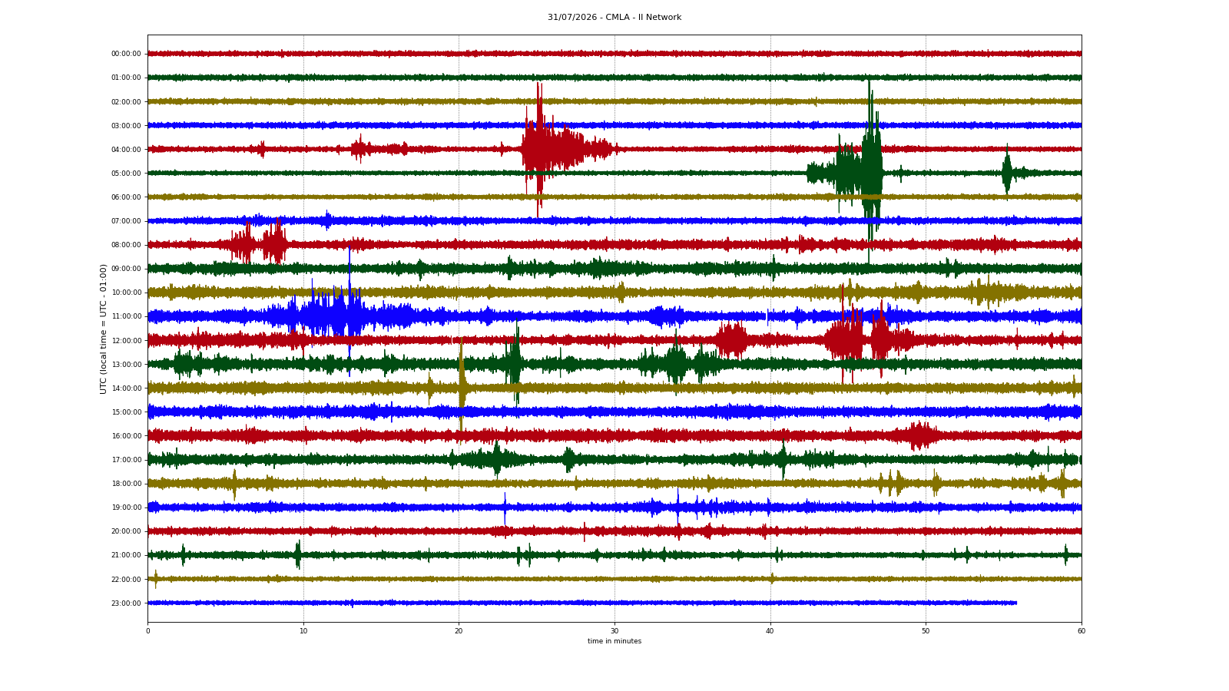Select the 05:00:00 trace time label
Screen dimensions: 1229x691
[x=126, y=173]
